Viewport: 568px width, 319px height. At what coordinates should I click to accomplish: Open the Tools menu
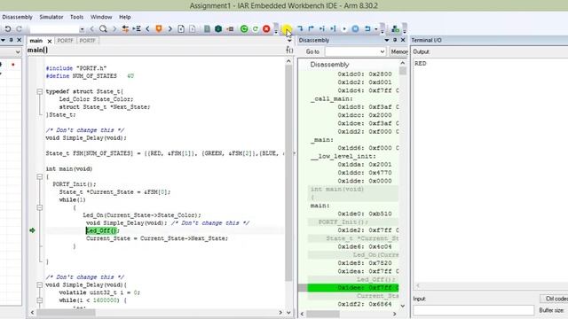click(x=76, y=17)
